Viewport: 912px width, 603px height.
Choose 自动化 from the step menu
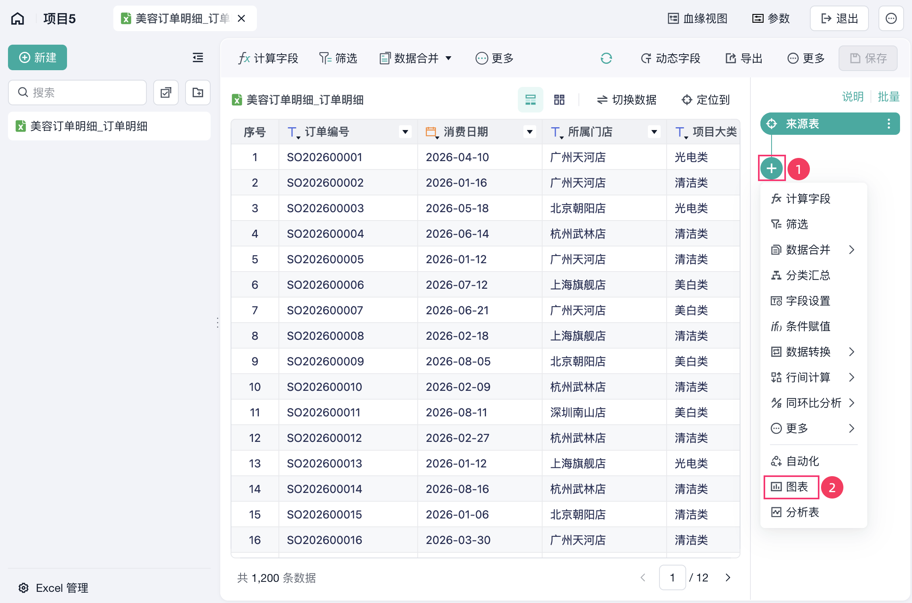(814, 461)
